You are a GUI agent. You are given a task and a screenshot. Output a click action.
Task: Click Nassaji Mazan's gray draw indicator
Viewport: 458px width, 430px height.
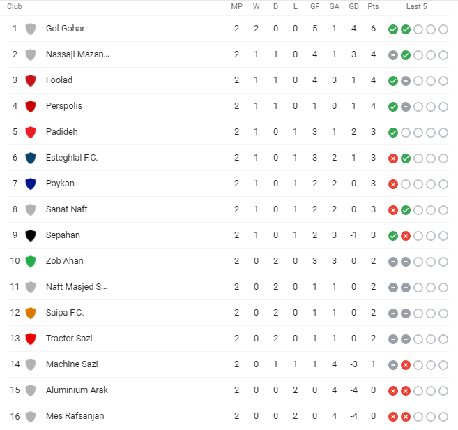pyautogui.click(x=393, y=55)
